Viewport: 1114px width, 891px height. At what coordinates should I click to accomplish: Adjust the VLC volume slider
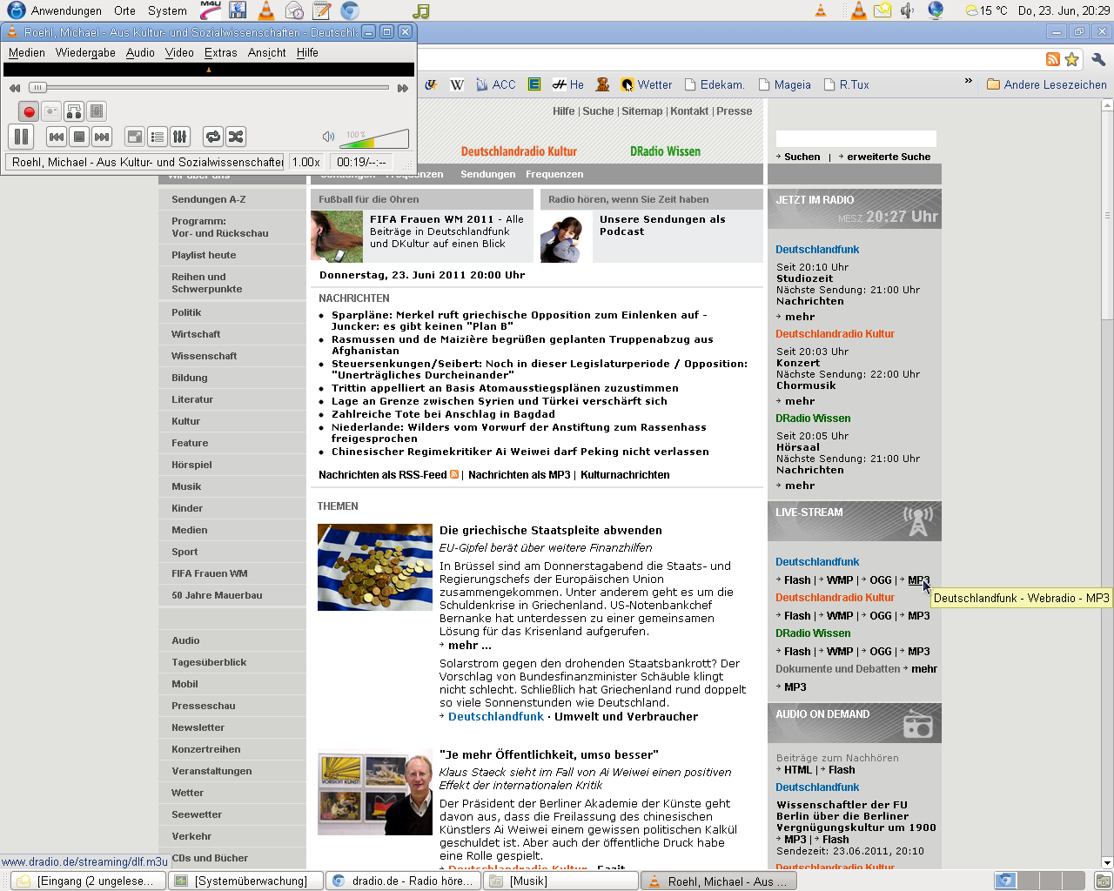point(376,138)
